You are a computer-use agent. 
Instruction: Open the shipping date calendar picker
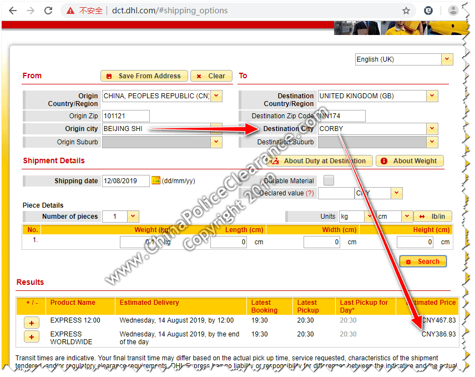[x=156, y=180]
